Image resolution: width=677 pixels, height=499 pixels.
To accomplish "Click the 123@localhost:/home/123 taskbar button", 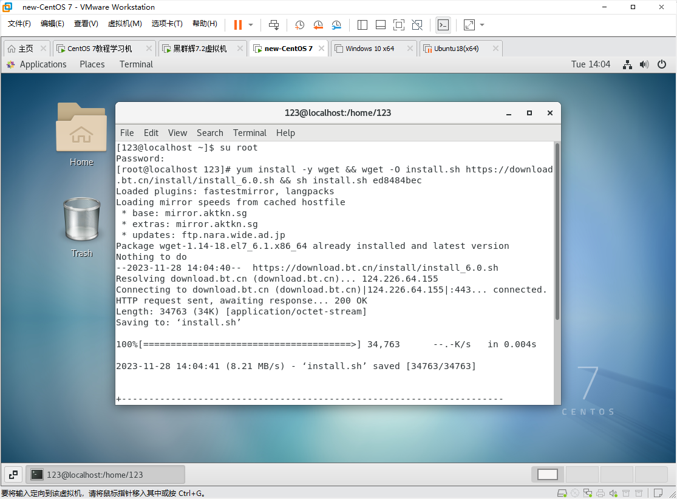I will point(106,474).
